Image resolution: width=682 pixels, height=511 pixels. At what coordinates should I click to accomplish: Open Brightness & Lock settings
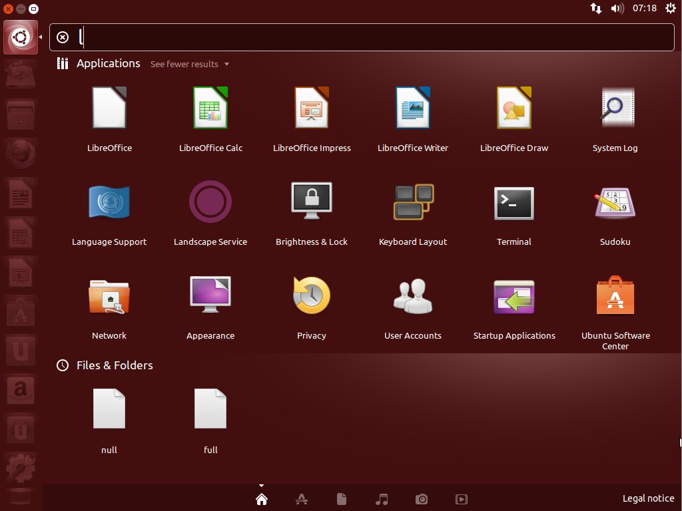312,203
